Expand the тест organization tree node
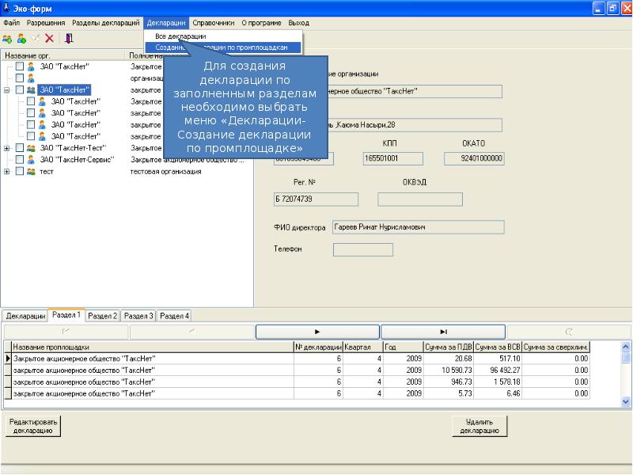The width and height of the screenshot is (633, 475). [x=7, y=171]
